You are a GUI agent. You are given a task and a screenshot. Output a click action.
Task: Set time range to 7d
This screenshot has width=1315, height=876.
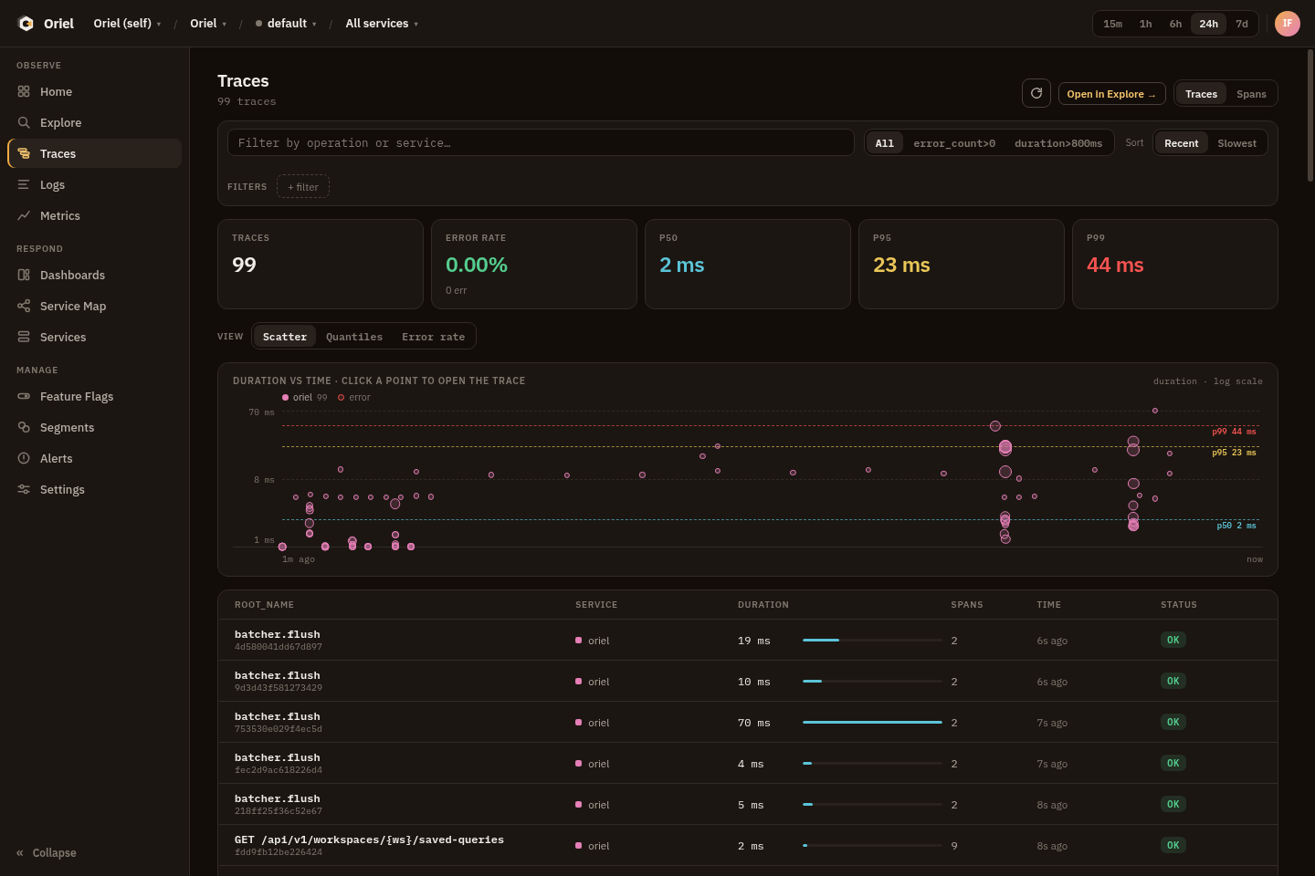[x=1242, y=24]
